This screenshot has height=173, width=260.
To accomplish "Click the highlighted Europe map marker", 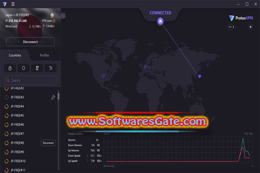I will pos(145,66).
